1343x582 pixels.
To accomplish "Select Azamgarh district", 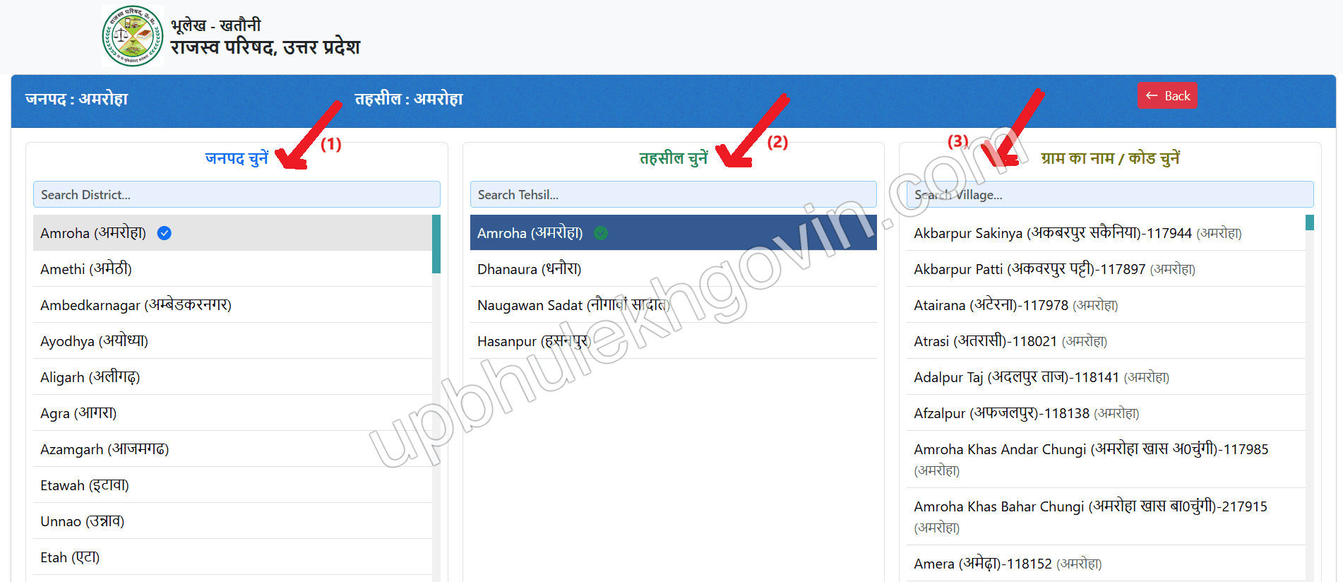I will click(232, 449).
